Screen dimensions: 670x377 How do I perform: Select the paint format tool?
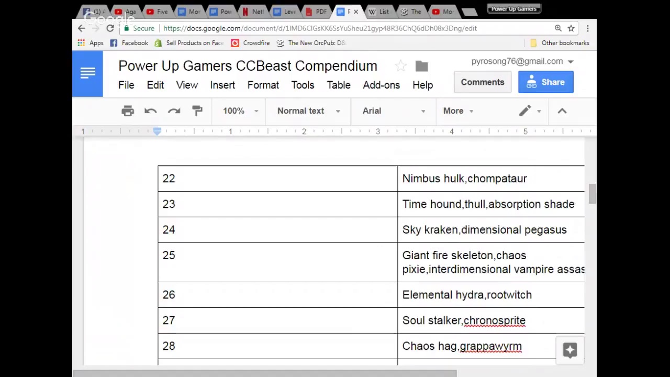(197, 111)
